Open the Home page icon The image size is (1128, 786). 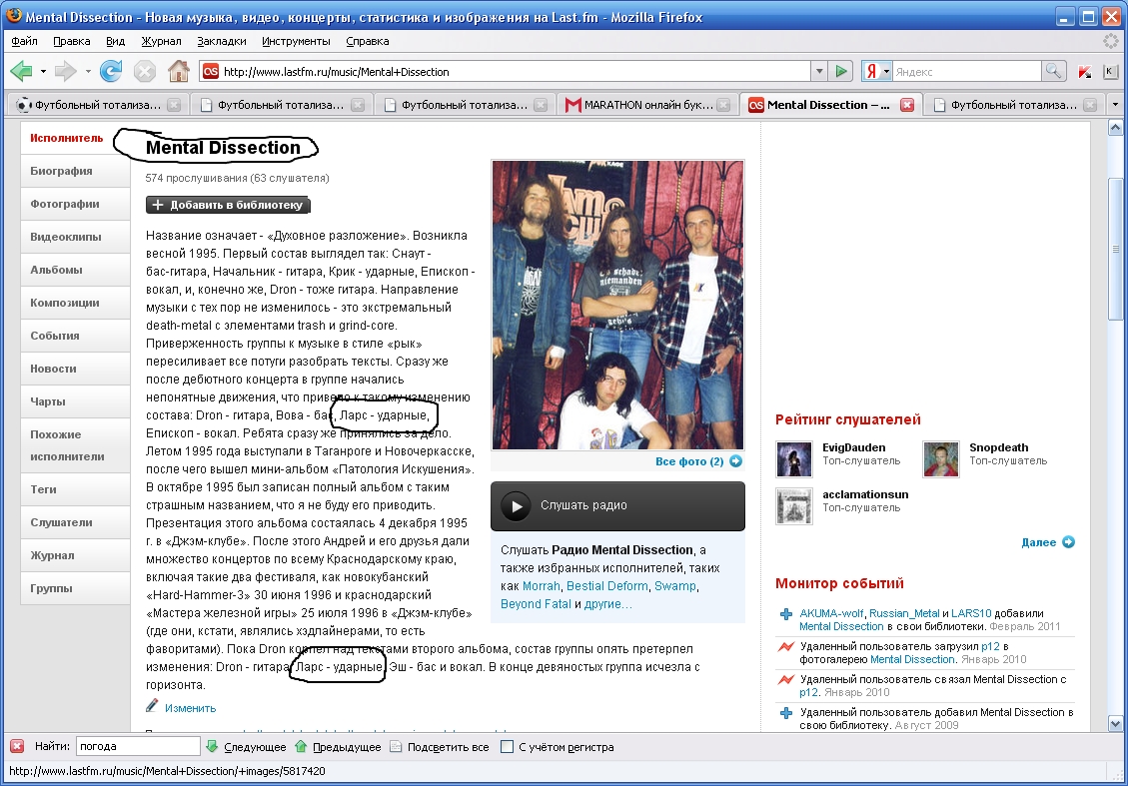[179, 71]
